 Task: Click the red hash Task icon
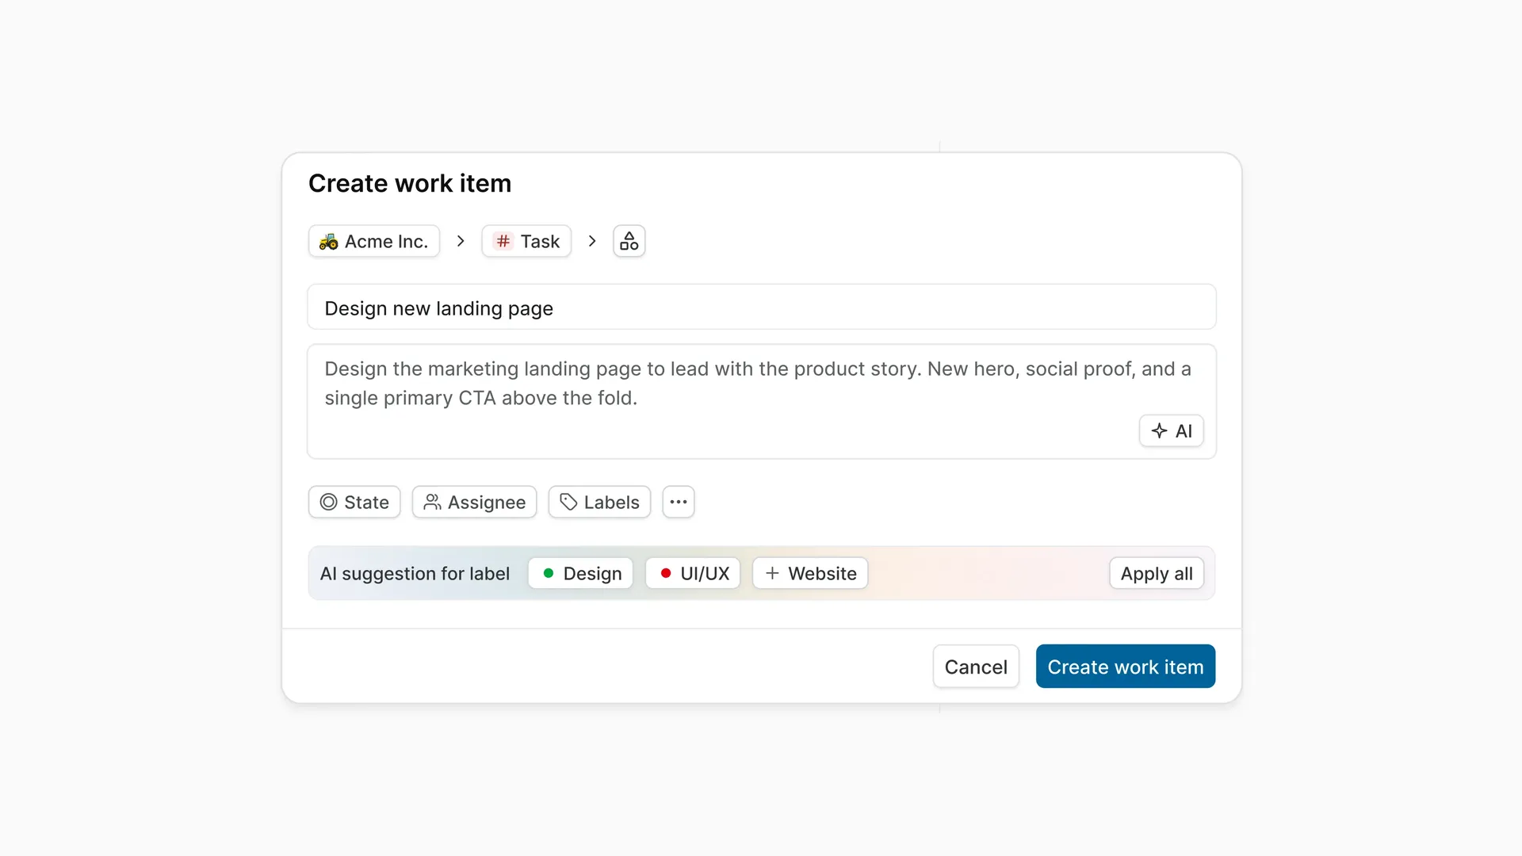(503, 241)
